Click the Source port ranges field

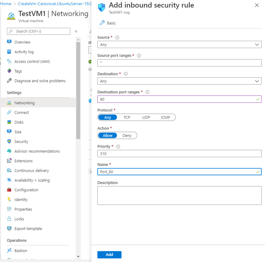(179, 63)
